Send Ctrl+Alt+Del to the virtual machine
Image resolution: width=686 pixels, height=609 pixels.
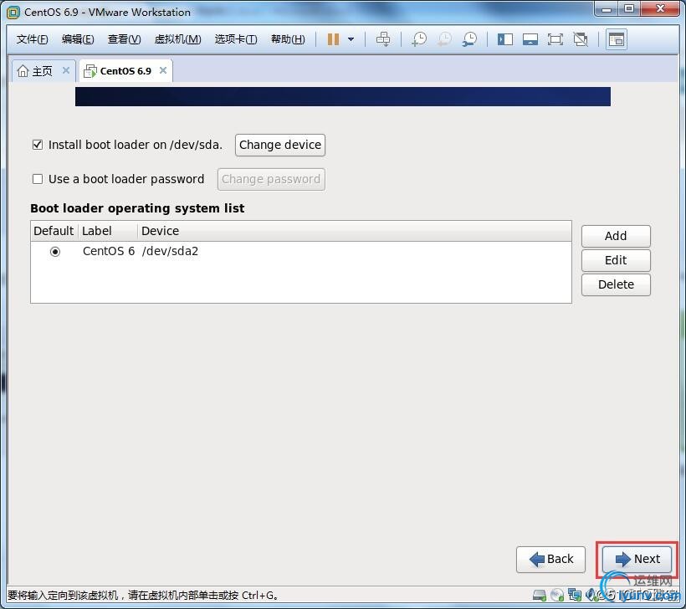[x=383, y=39]
